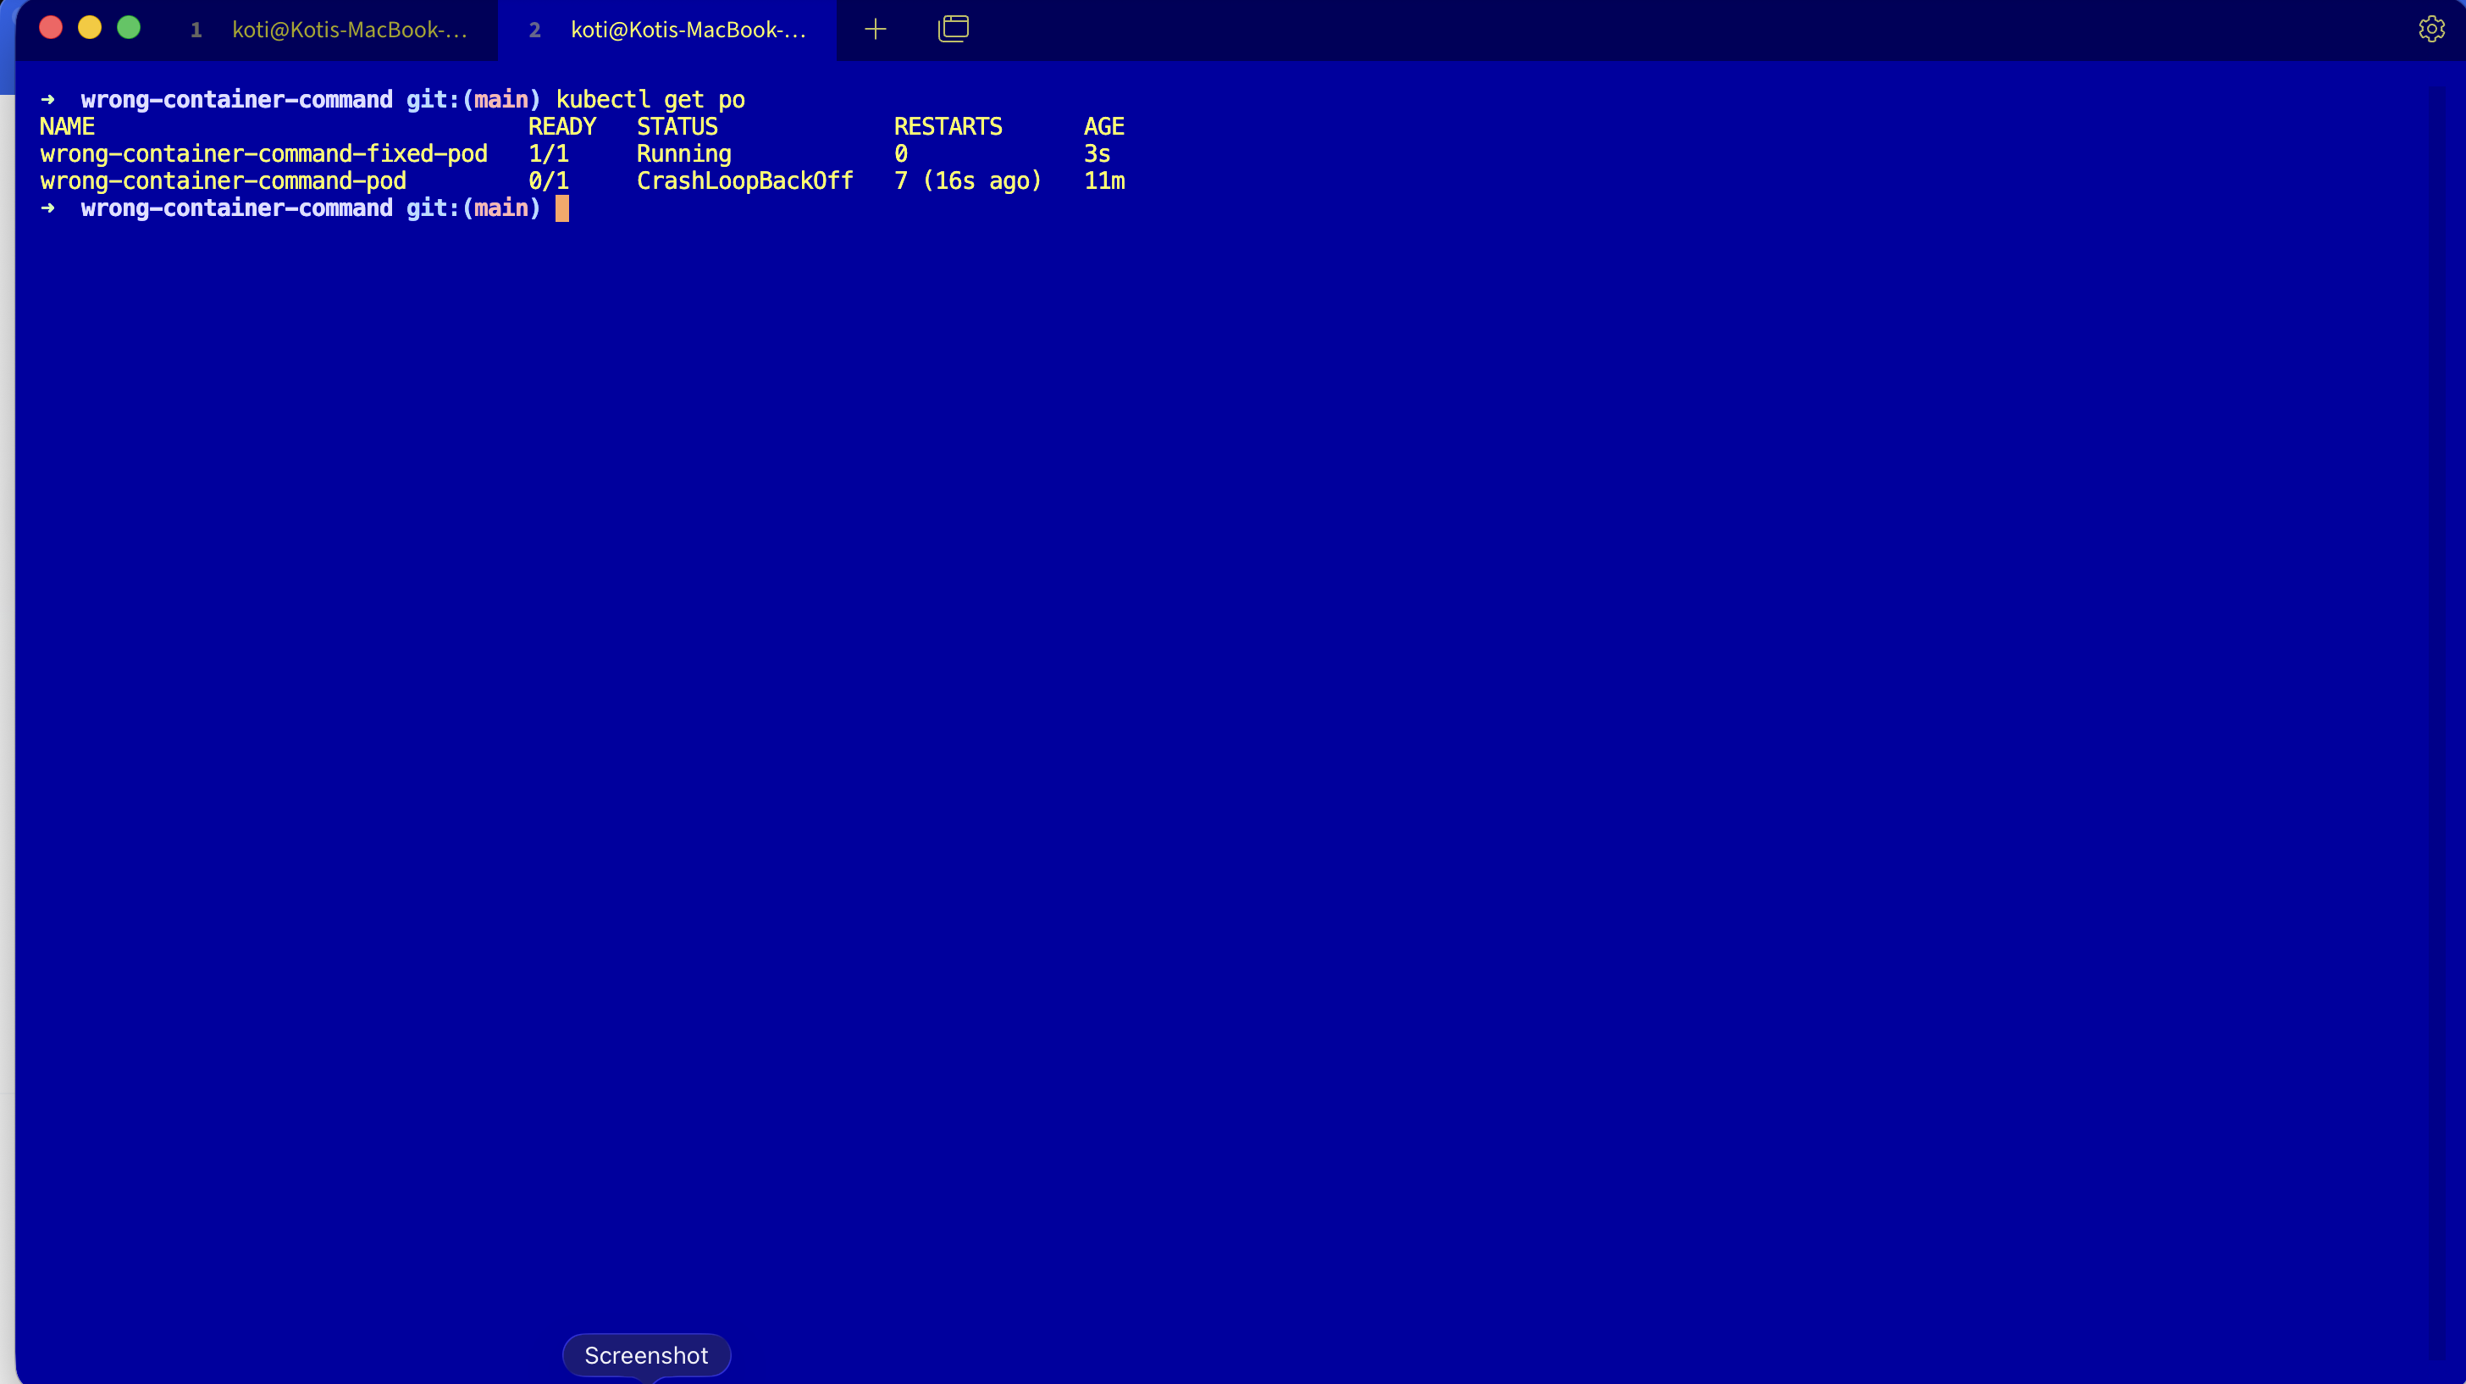Screen dimensions: 2466x1384
Task: Place cursor at the terminal input block
Action: pyautogui.click(x=562, y=209)
